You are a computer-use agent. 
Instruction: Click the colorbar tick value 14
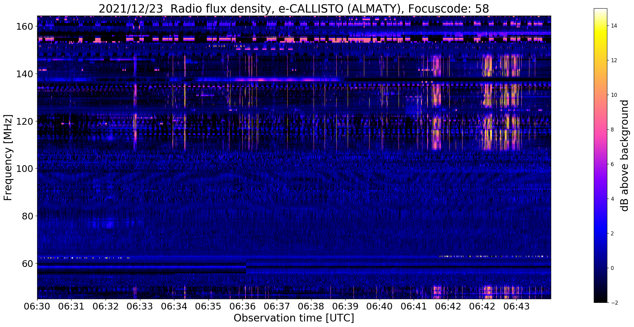point(614,26)
